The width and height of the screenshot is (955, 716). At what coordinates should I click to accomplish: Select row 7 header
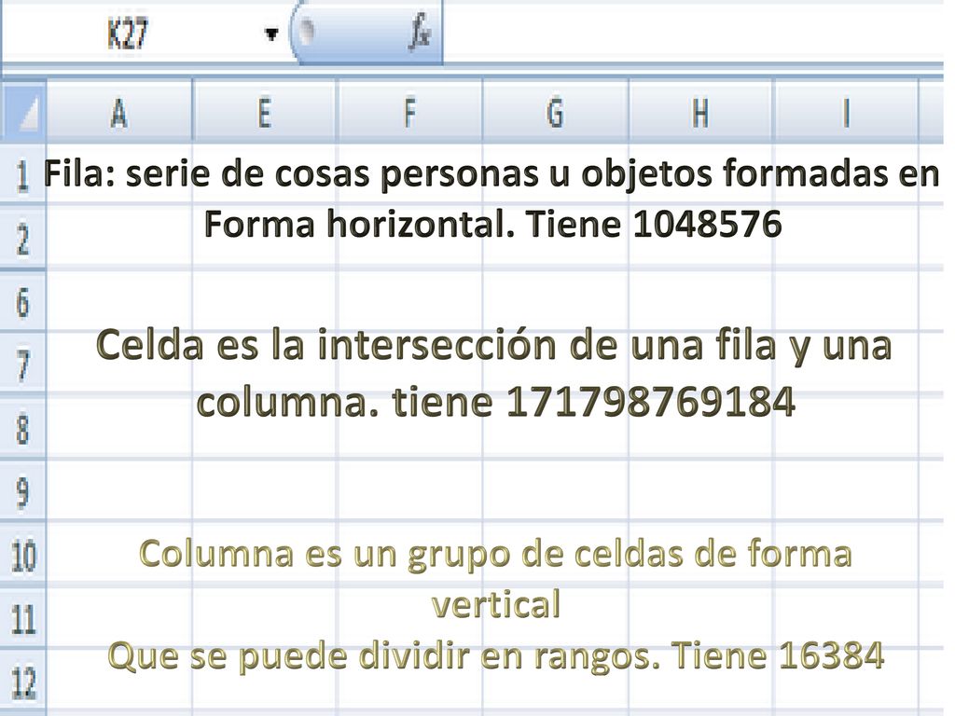[x=23, y=365]
